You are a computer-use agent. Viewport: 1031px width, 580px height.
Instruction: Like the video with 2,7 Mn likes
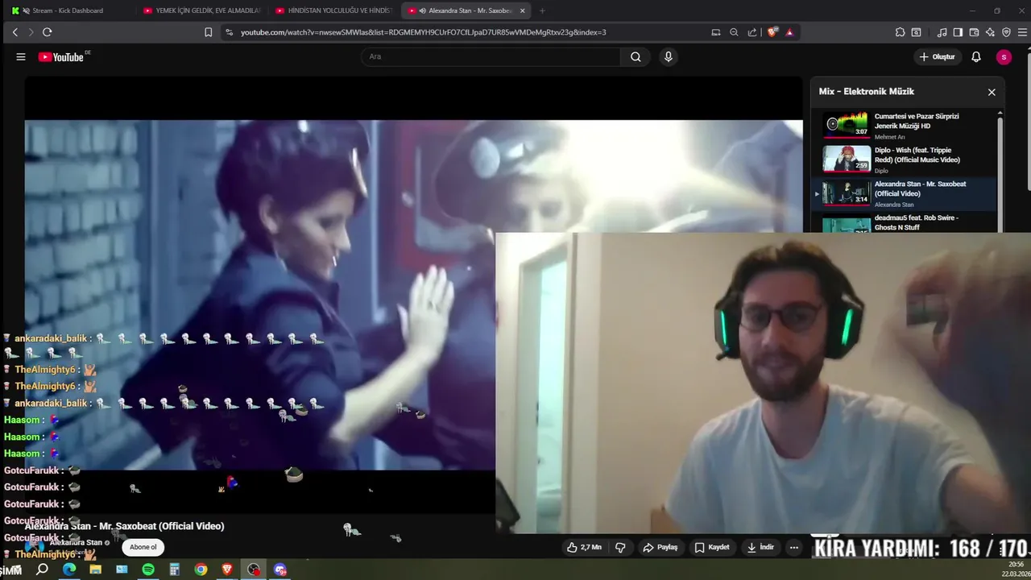pos(584,547)
